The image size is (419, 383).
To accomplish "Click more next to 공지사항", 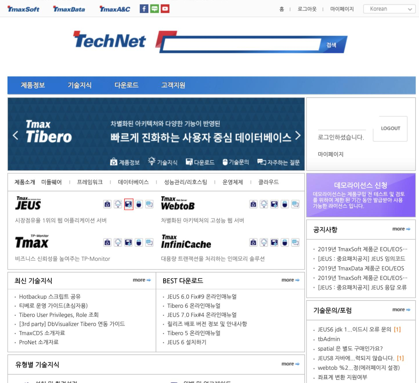I will pos(401,229).
